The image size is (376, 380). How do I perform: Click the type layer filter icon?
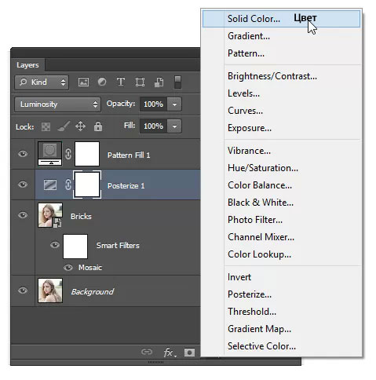tap(121, 82)
